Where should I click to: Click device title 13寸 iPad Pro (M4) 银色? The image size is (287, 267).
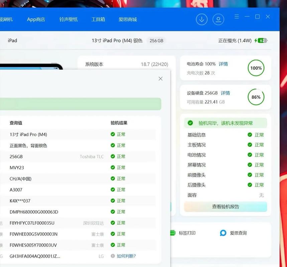pyautogui.click(x=117, y=41)
